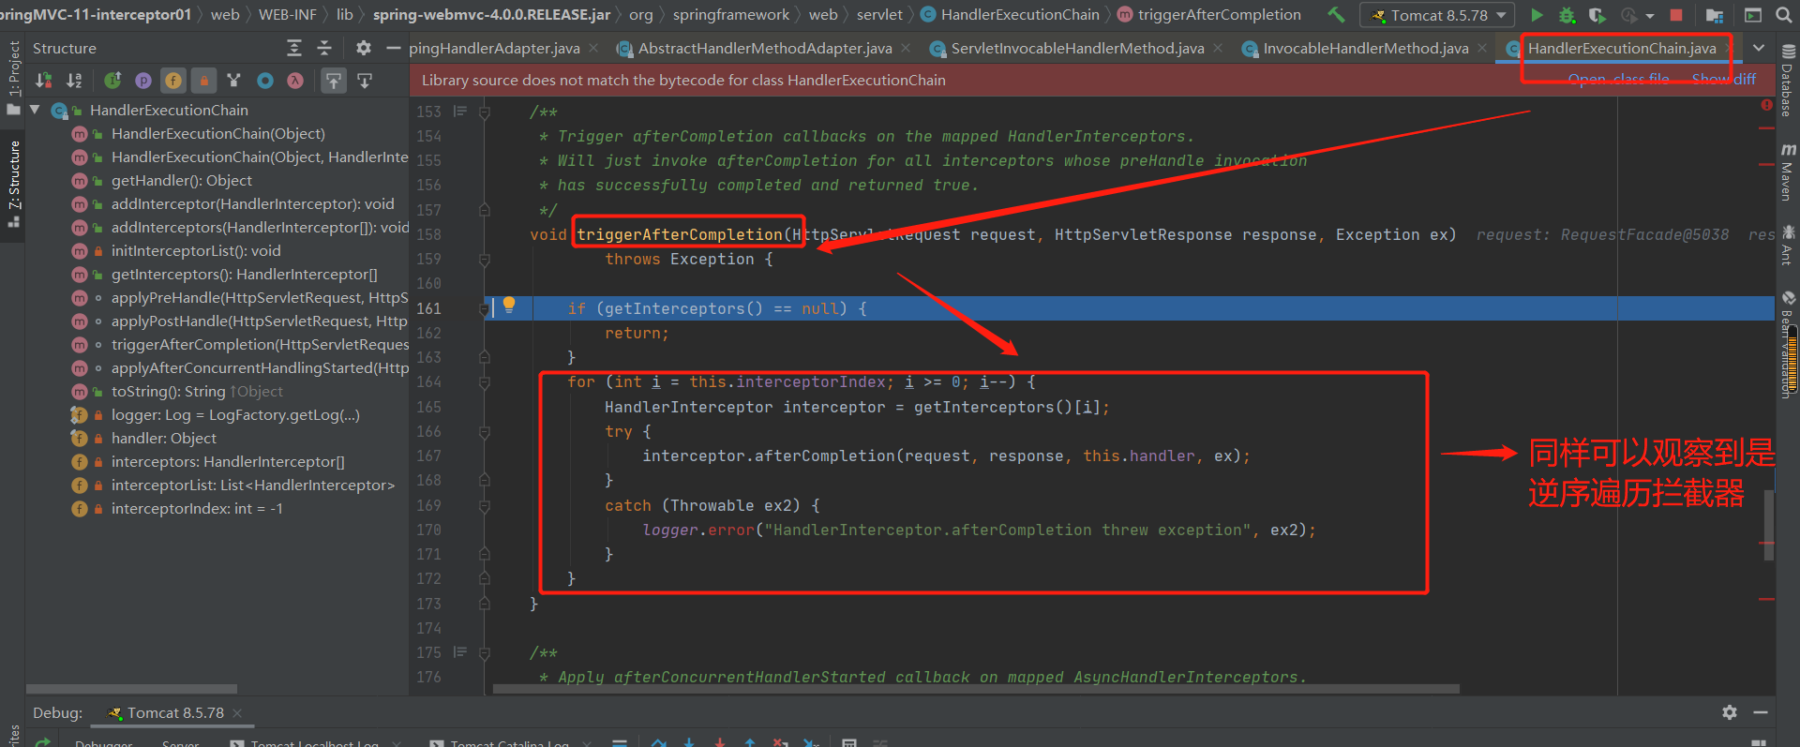Hide the Debug tool window
The image size is (1800, 747).
pyautogui.click(x=1761, y=712)
